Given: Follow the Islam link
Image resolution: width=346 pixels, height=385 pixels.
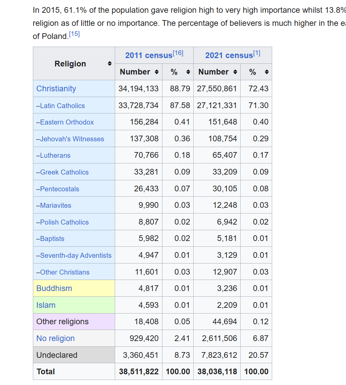Looking at the screenshot, I should coord(46,305).
